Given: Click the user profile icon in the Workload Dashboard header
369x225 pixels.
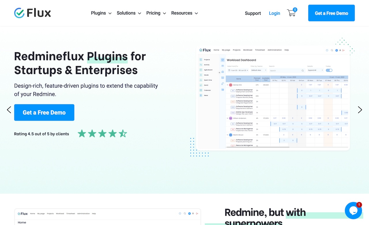Looking at the screenshot, I should (x=340, y=50).
